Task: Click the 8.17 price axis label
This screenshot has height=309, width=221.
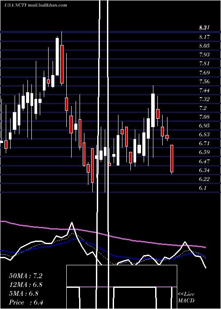Action: pos(204,37)
